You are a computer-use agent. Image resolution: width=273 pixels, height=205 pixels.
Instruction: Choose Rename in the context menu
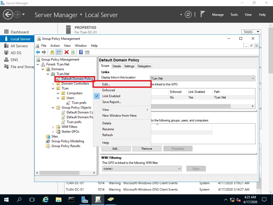click(x=122, y=129)
